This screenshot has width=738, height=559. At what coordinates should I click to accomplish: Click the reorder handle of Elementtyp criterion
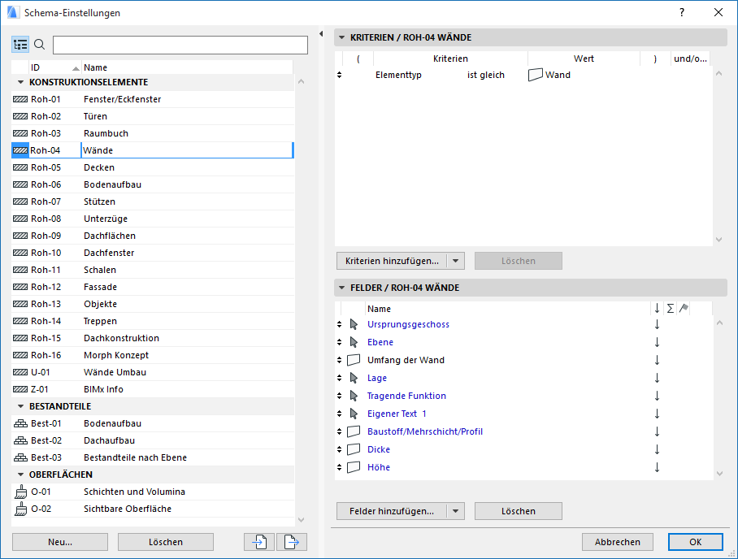click(x=340, y=75)
